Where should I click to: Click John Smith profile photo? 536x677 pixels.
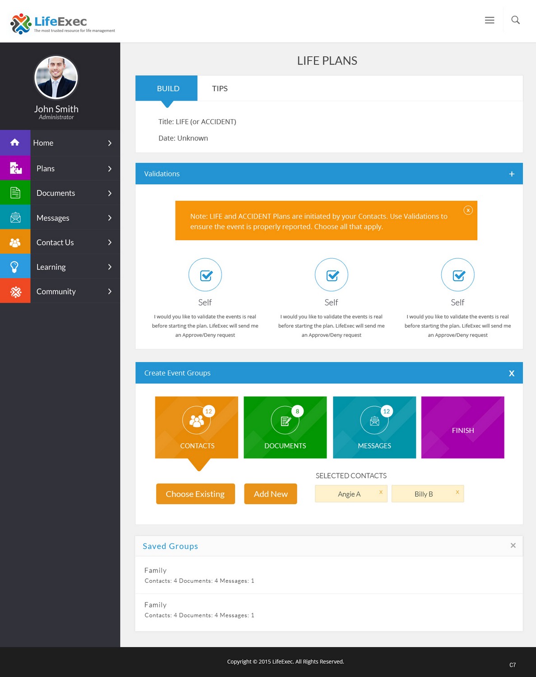click(x=56, y=77)
